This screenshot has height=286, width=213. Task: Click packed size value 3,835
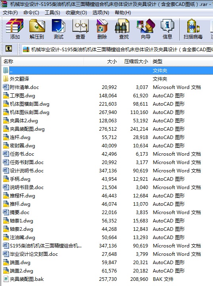coord(142,212)
